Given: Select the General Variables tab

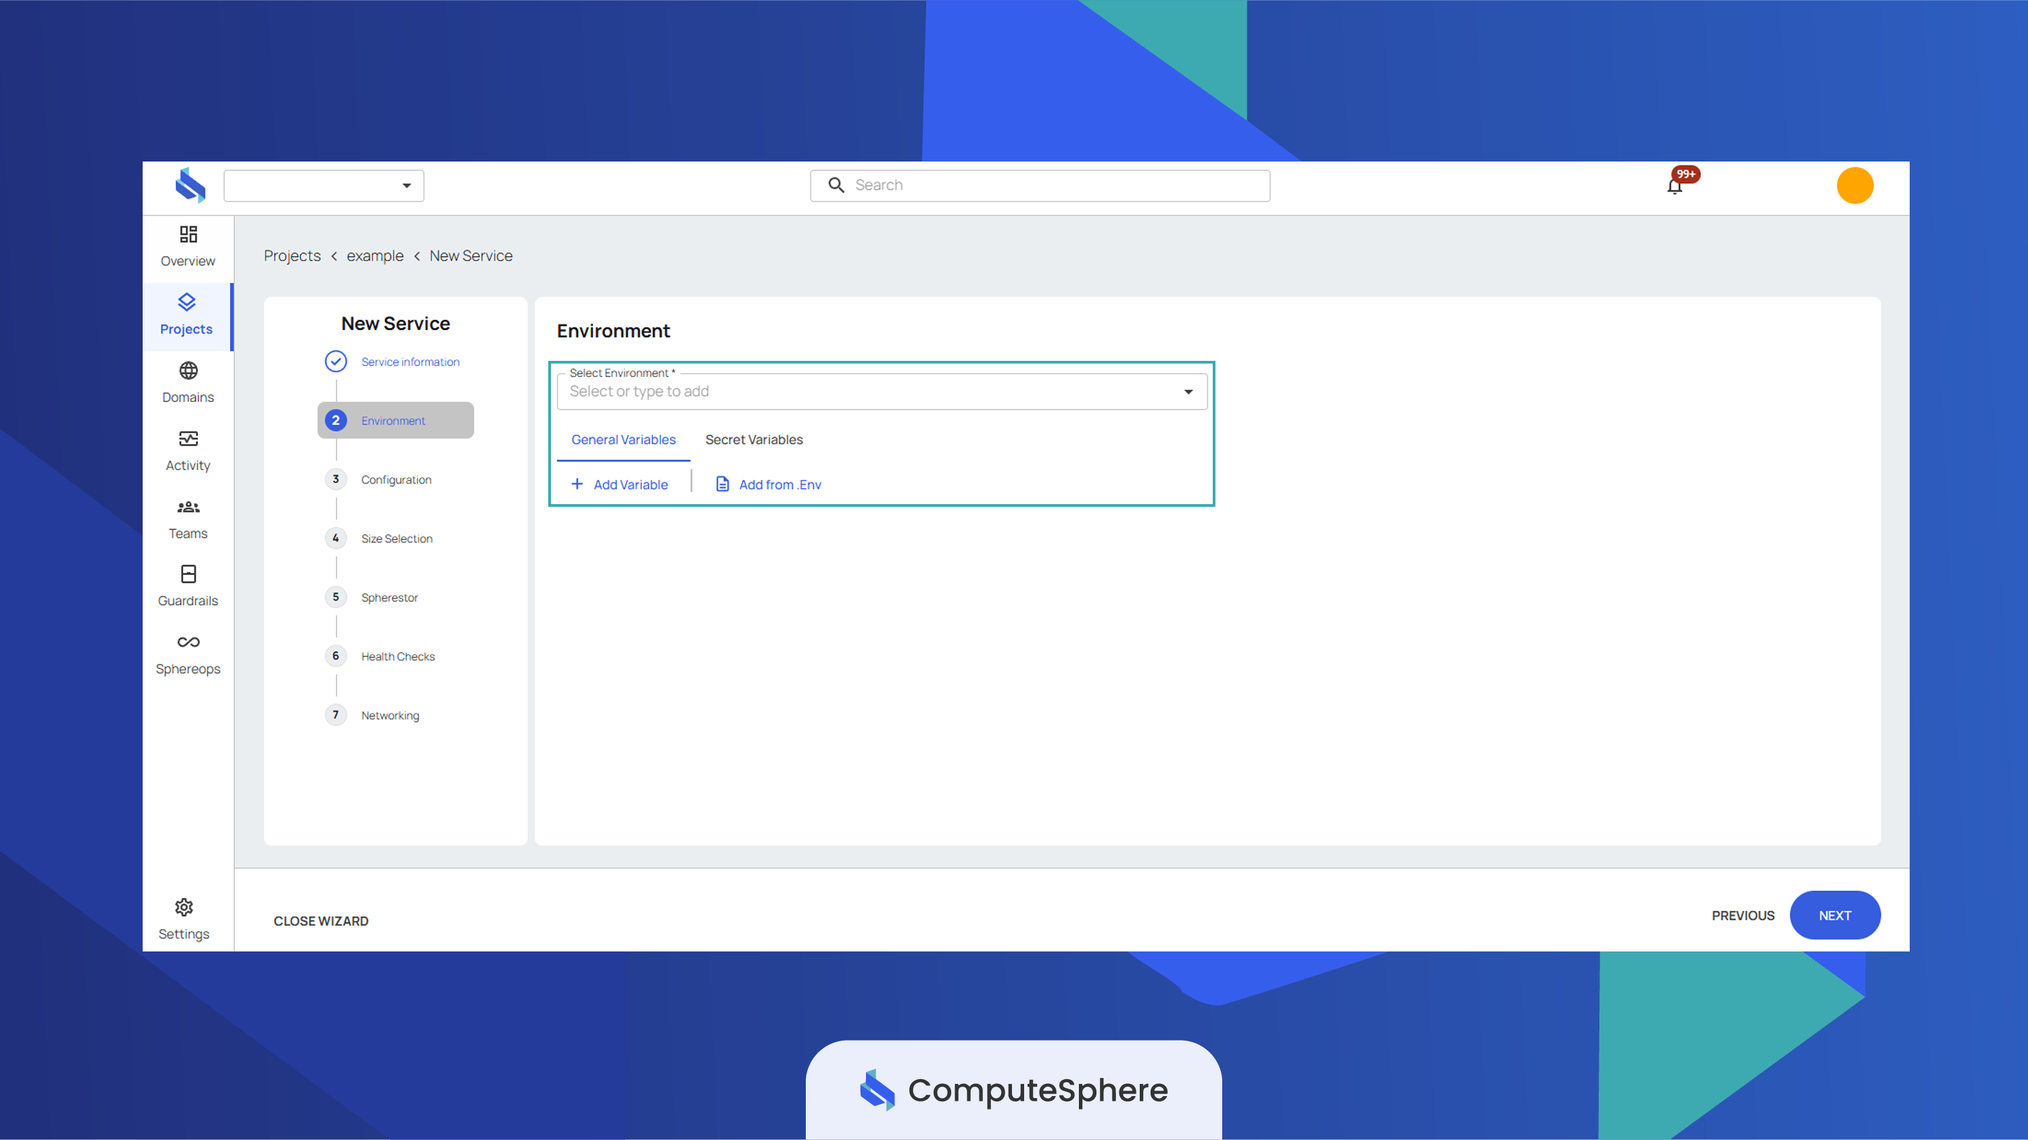Looking at the screenshot, I should pos(623,440).
